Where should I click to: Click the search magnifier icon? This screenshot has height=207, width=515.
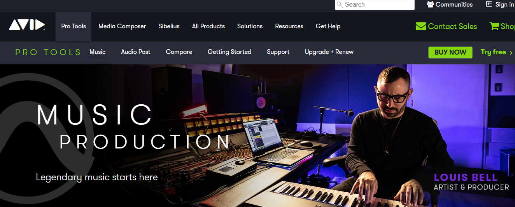[x=340, y=5]
